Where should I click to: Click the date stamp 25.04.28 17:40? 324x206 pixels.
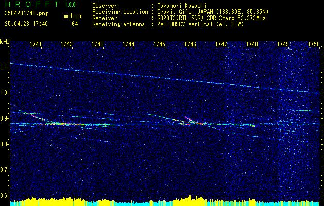(26, 24)
